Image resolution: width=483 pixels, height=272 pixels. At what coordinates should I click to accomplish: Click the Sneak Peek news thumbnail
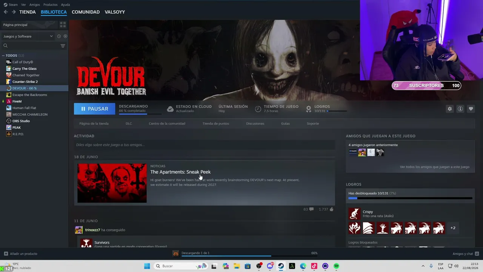tap(112, 183)
